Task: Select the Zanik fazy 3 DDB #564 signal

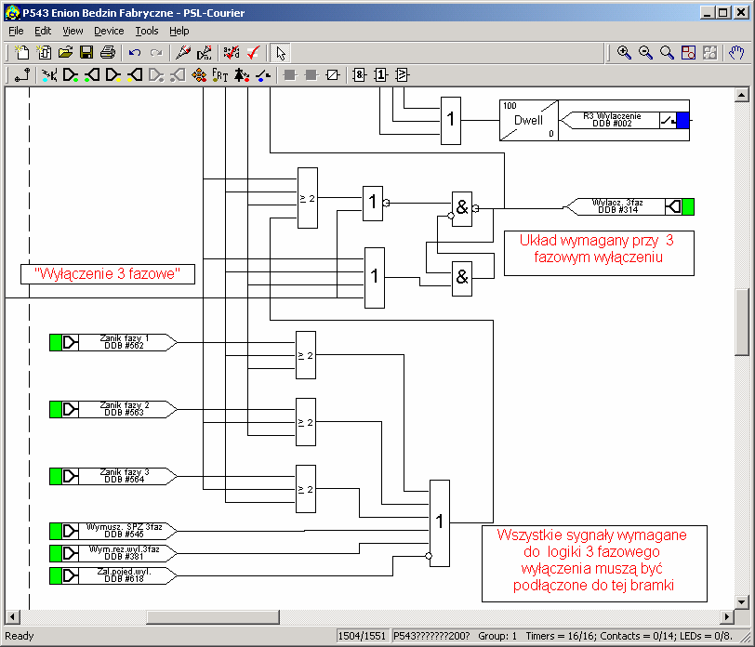Action: click(x=113, y=476)
